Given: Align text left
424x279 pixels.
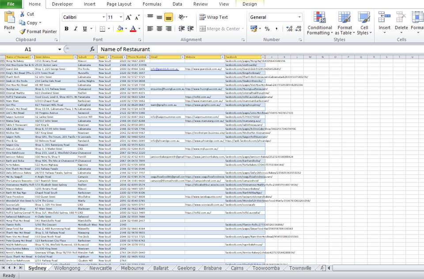Looking at the screenshot, I should click(x=150, y=29).
